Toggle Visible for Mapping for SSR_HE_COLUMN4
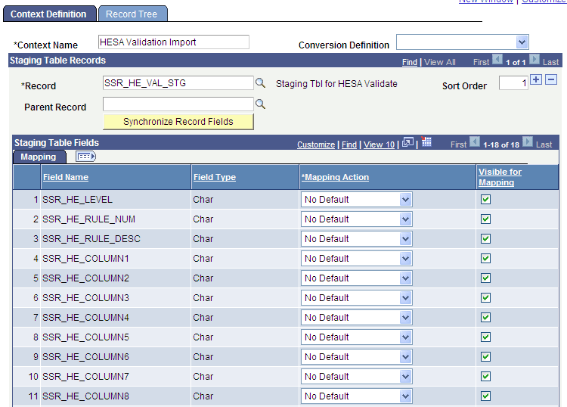 pyautogui.click(x=485, y=317)
